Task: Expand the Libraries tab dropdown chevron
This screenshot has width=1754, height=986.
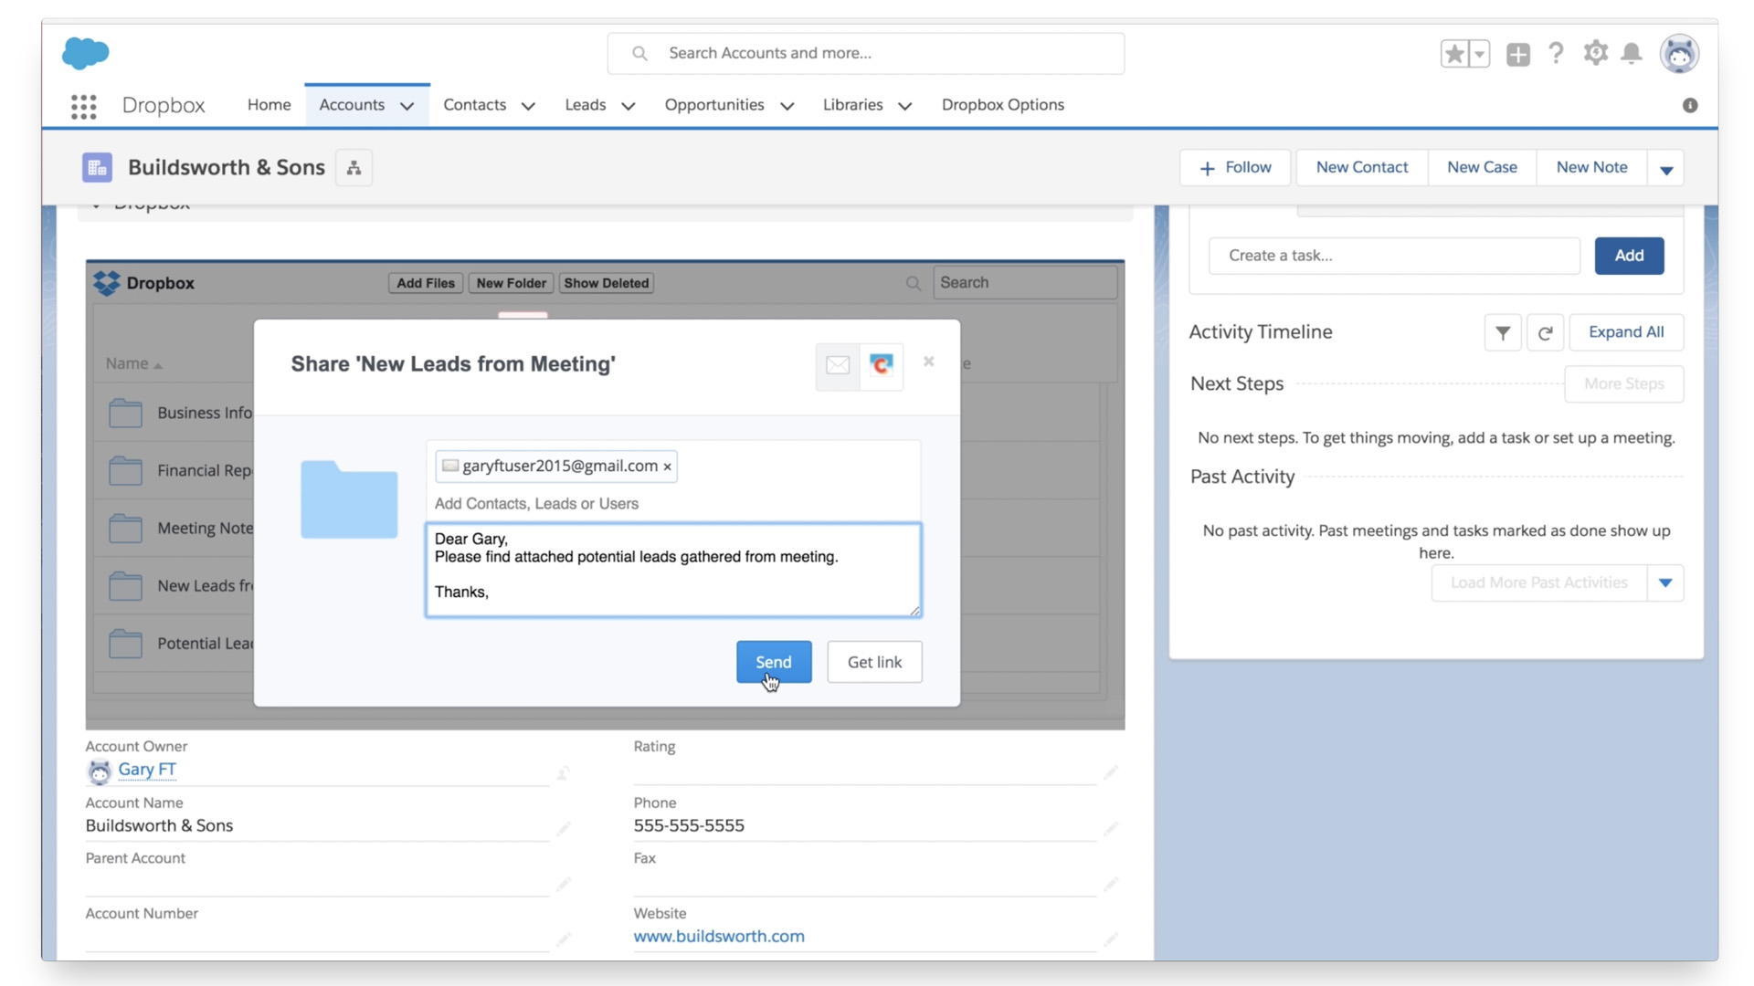Action: coord(905,107)
